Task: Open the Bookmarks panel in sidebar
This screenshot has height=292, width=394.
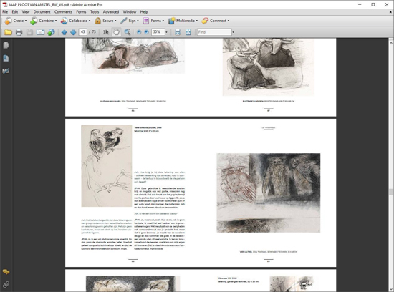Action: click(6, 58)
